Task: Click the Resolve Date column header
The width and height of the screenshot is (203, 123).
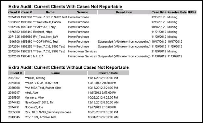Action: (x=177, y=12)
